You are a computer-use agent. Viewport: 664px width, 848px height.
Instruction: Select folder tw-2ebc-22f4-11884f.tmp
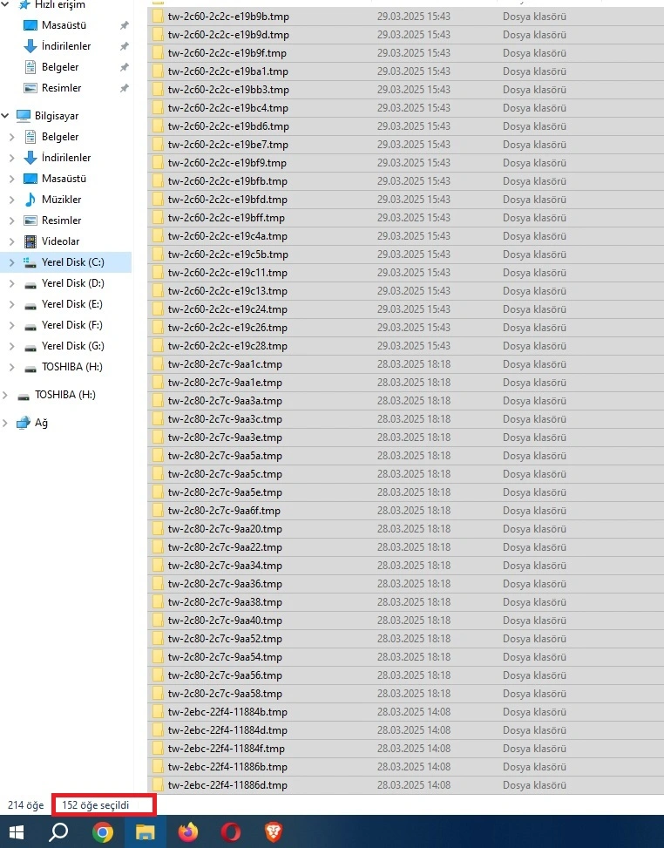click(x=226, y=749)
